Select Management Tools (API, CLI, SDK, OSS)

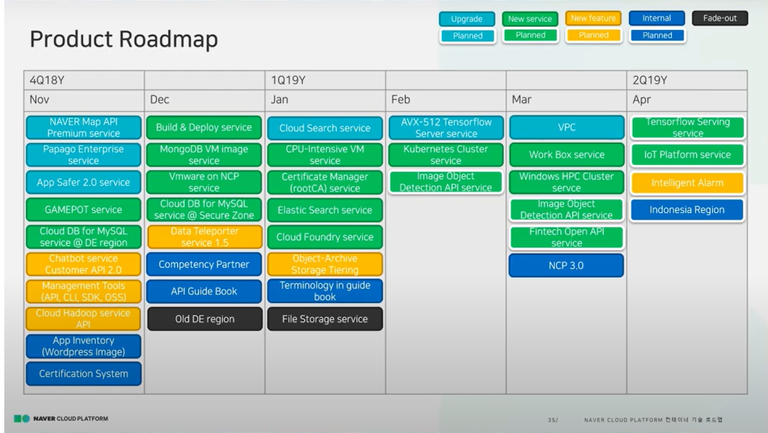pyautogui.click(x=84, y=292)
